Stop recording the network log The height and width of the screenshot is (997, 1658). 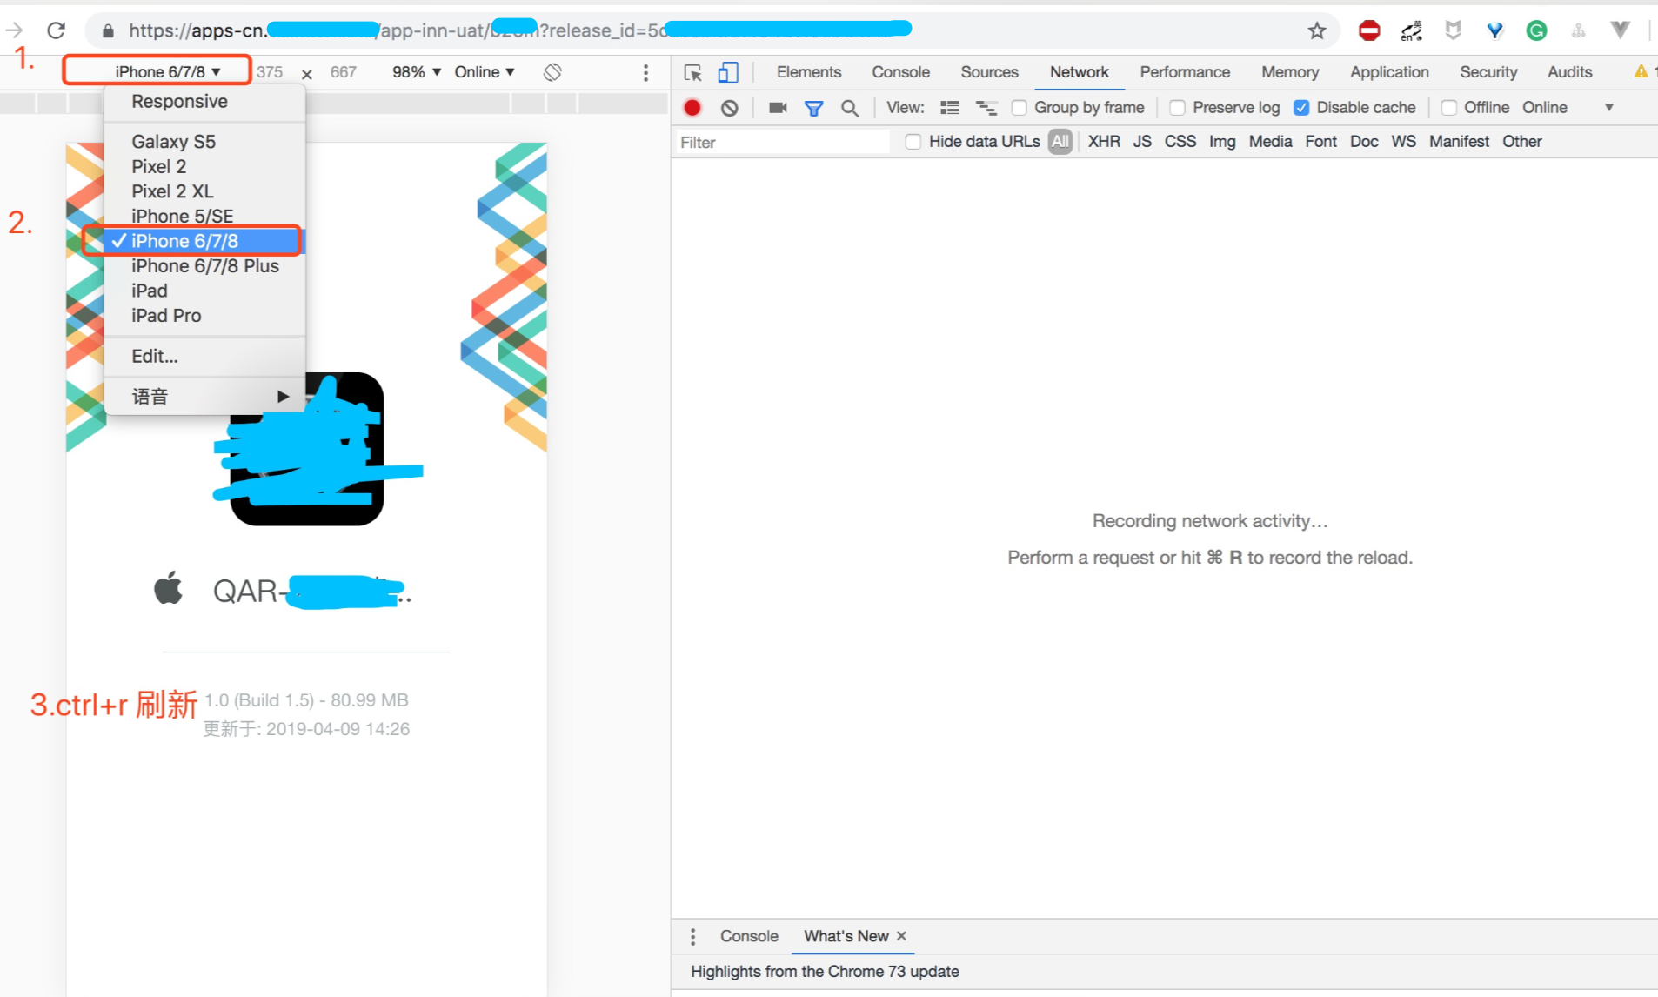pyautogui.click(x=692, y=108)
